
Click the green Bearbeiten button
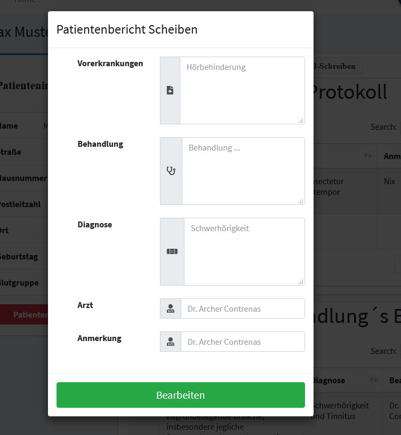point(181,395)
